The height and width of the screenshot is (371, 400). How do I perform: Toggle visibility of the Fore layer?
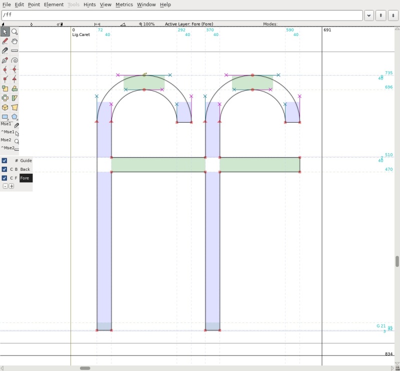tap(4, 178)
